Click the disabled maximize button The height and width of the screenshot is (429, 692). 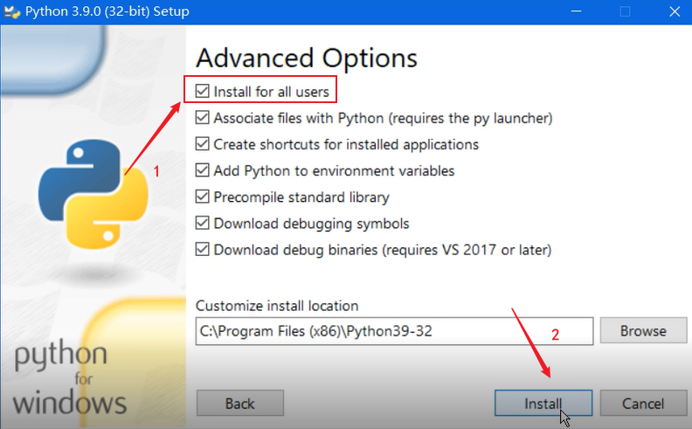625,12
